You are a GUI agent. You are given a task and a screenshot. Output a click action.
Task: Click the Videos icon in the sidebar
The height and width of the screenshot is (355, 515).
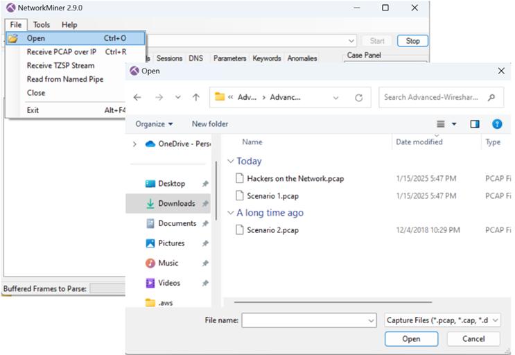click(150, 283)
